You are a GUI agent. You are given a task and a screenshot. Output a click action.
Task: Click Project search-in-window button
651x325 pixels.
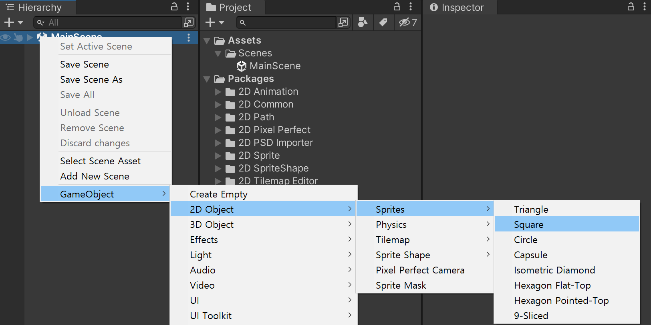(x=343, y=23)
